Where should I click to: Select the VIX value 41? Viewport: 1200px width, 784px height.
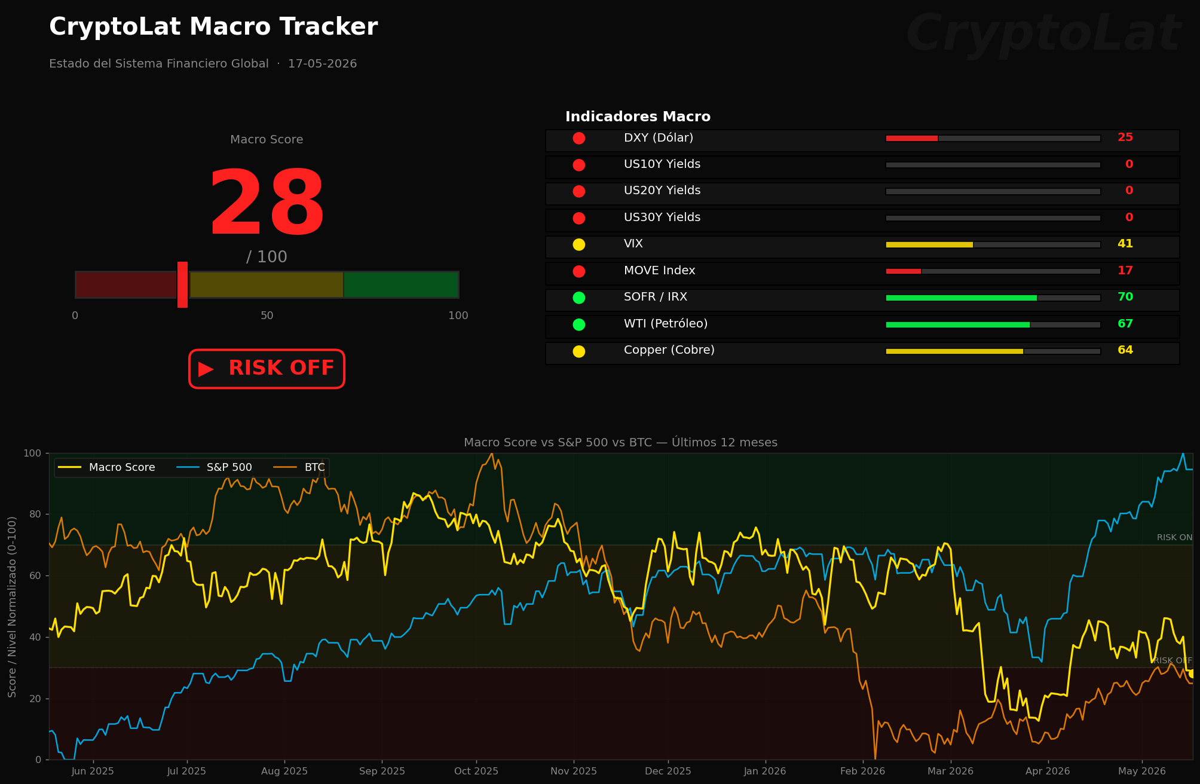[x=1125, y=244]
